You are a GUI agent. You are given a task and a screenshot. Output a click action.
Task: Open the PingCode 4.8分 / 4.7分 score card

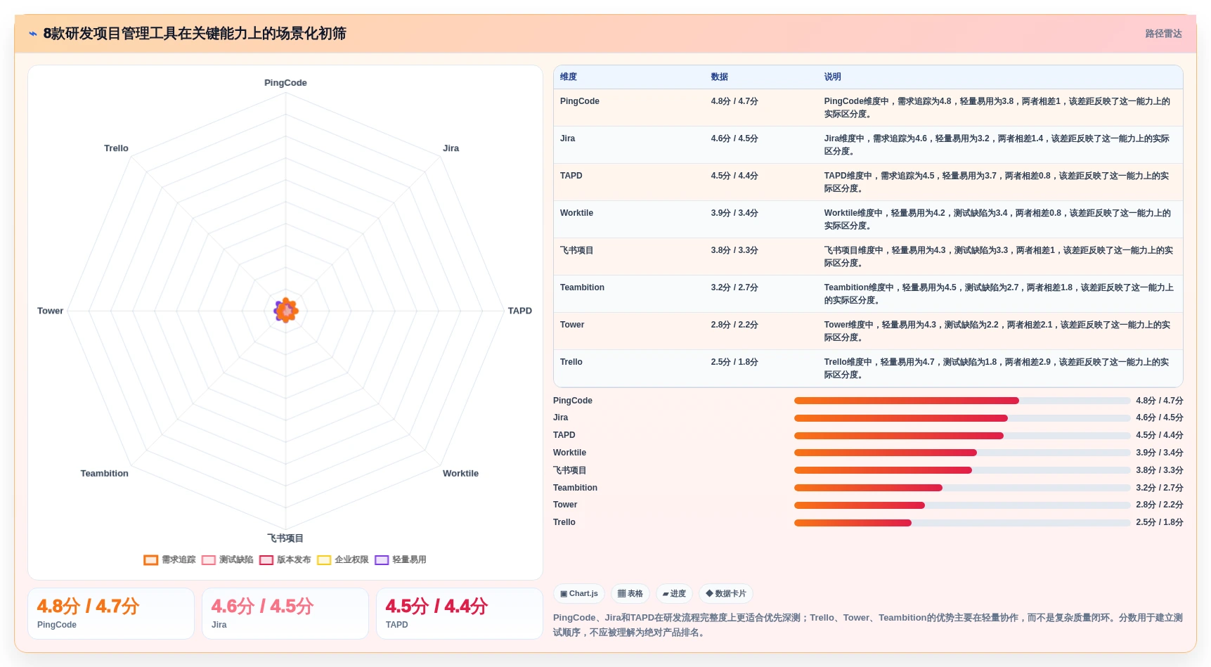click(111, 614)
